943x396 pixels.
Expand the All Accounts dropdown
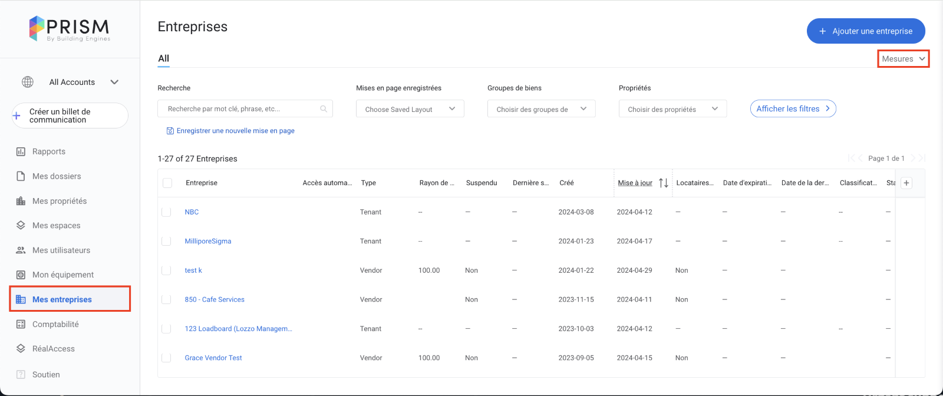pos(114,82)
